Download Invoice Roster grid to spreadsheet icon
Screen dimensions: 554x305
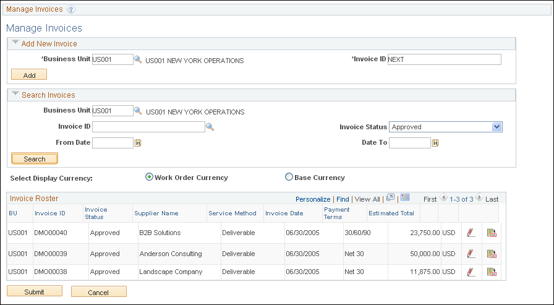click(405, 197)
